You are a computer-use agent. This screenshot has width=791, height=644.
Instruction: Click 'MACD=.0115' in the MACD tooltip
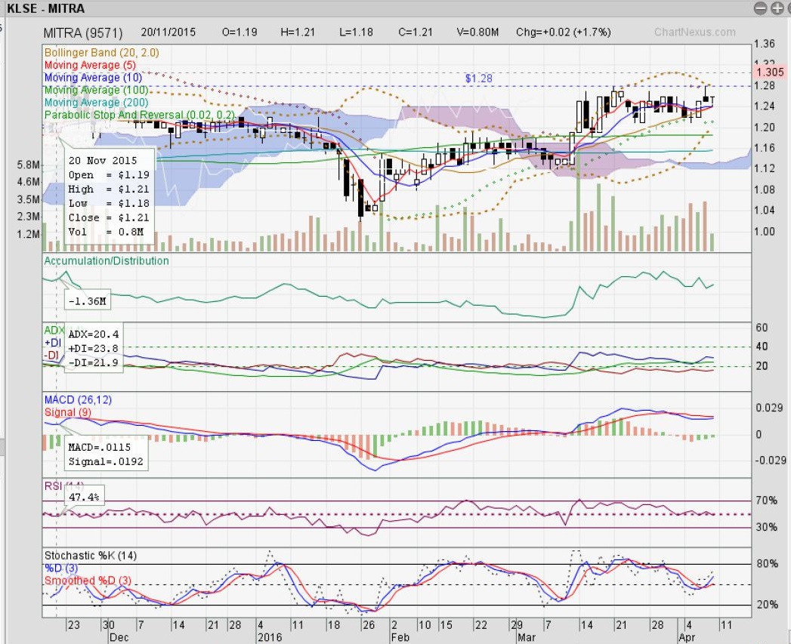(100, 447)
